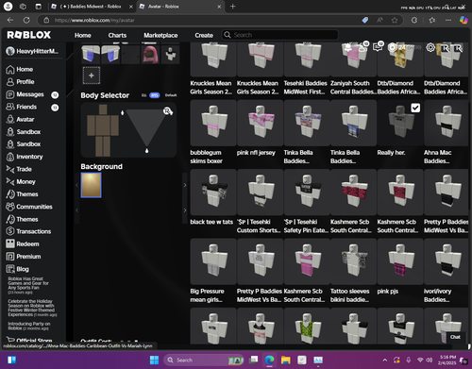Image resolution: width=472 pixels, height=369 pixels.
Task: Select 'pink nfl jersey' item
Action: pyautogui.click(x=260, y=128)
